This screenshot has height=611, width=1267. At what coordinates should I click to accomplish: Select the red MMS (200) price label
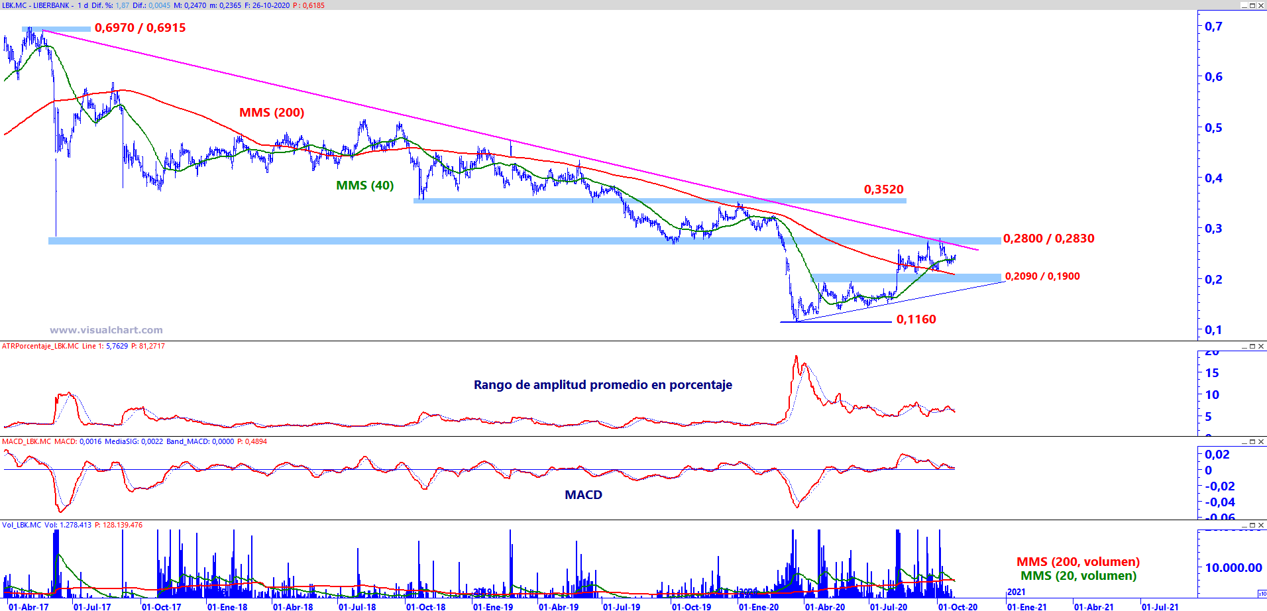(x=272, y=113)
